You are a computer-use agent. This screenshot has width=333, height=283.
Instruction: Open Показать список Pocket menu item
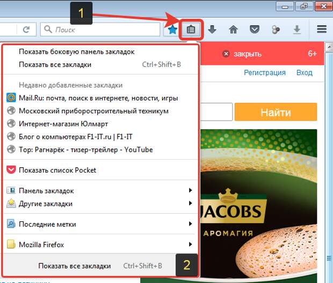[57, 170]
